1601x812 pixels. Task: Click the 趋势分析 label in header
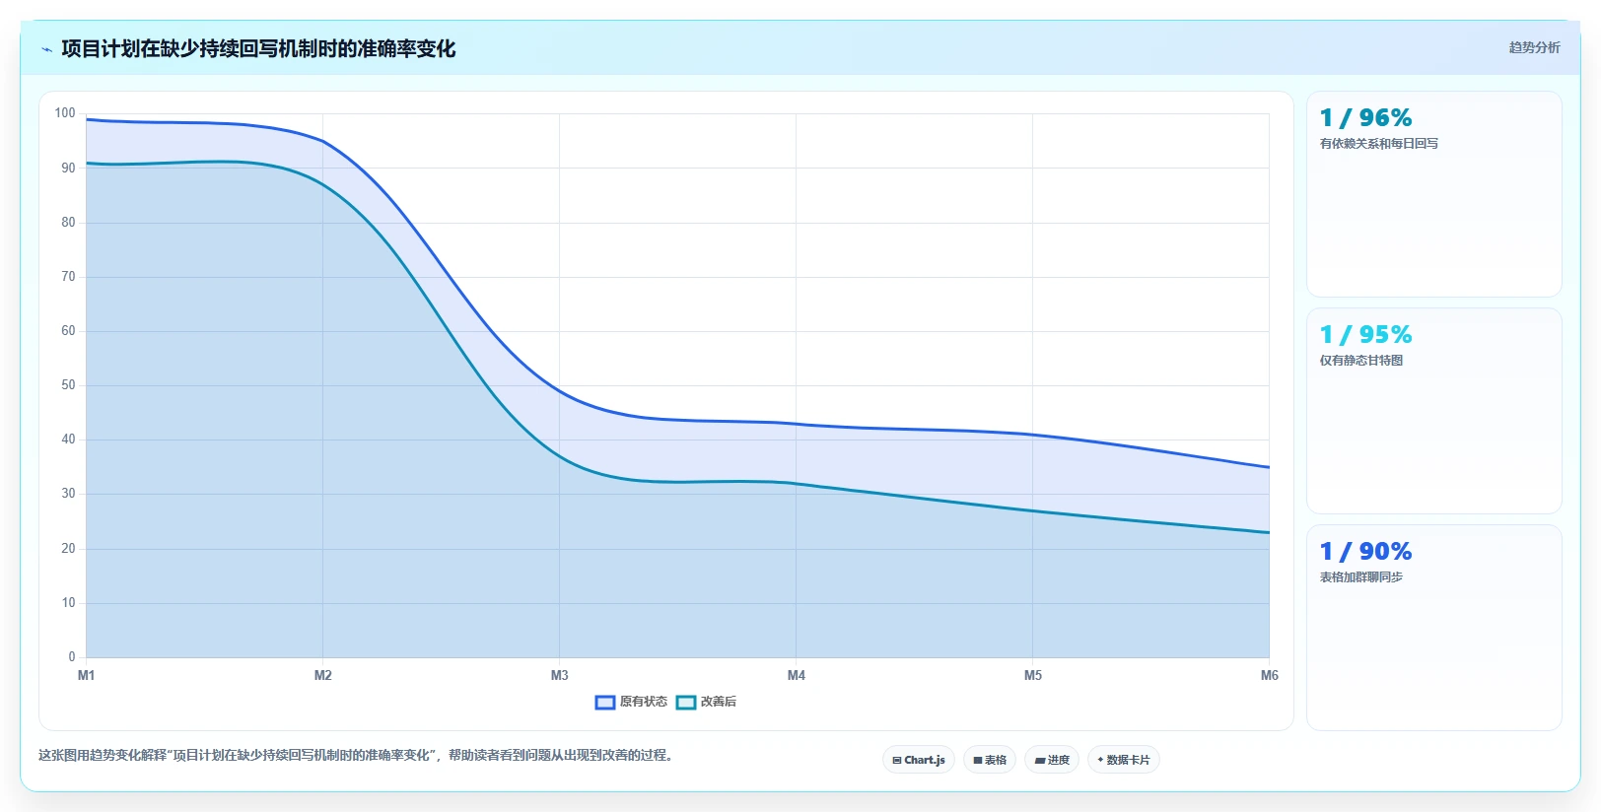[1534, 47]
